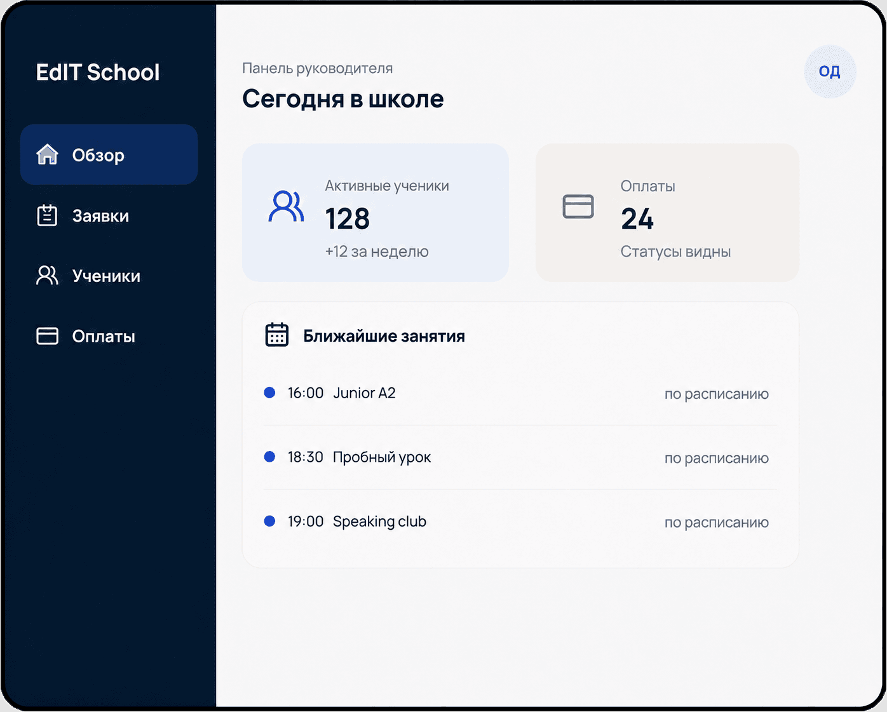Click the Ближайшие занятия heading
This screenshot has width=887, height=712.
[384, 336]
